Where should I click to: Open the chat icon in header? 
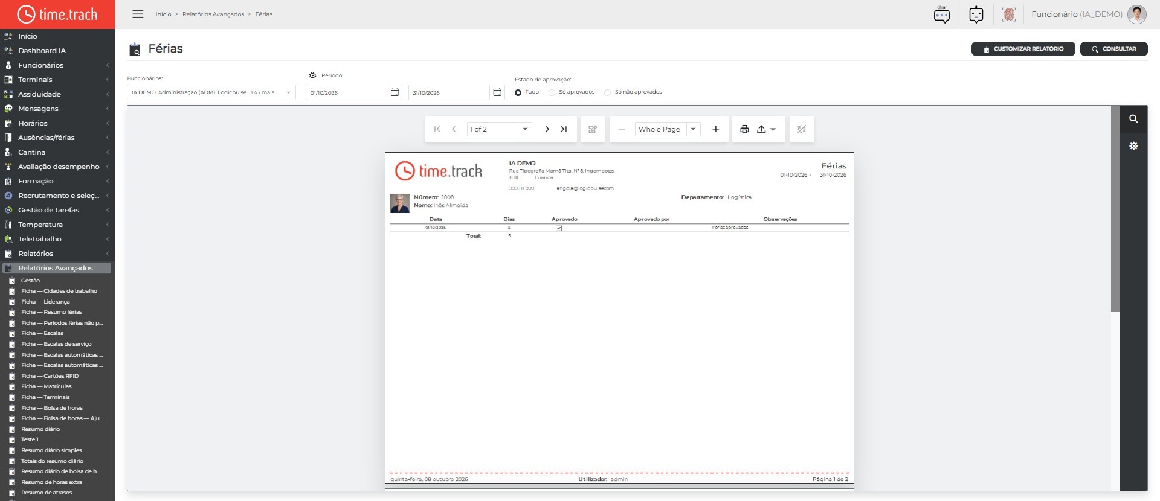(x=942, y=14)
